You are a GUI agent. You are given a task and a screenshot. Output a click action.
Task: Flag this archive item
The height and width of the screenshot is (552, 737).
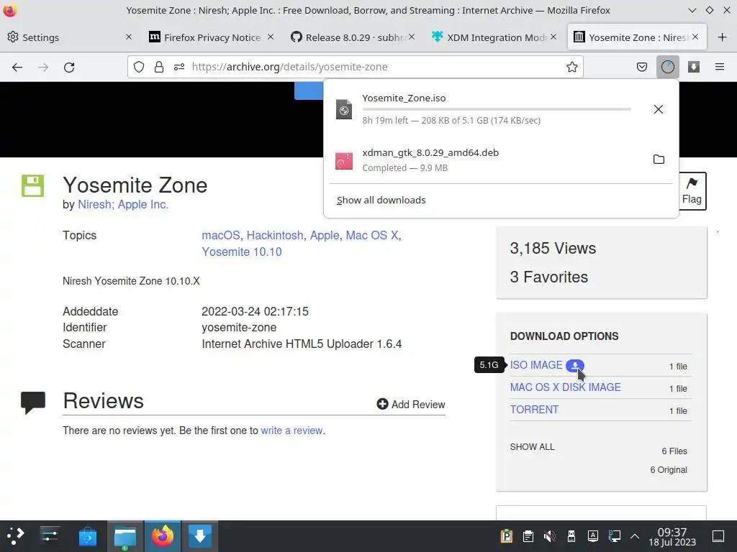click(x=692, y=191)
